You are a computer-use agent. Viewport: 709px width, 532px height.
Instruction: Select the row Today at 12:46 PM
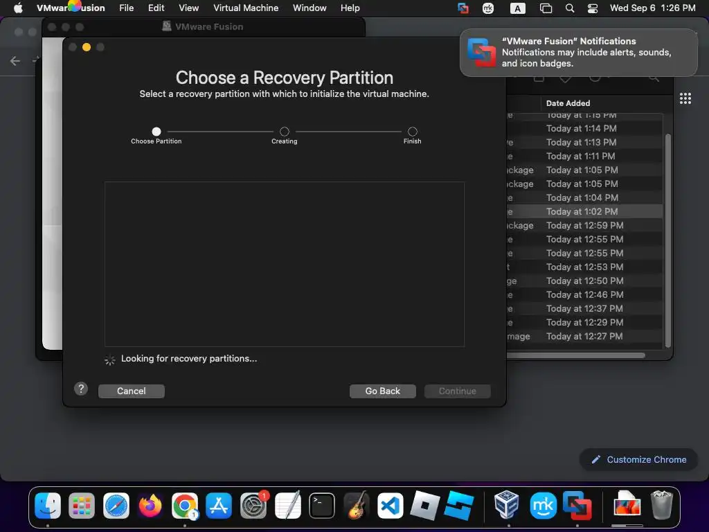[x=584, y=294]
